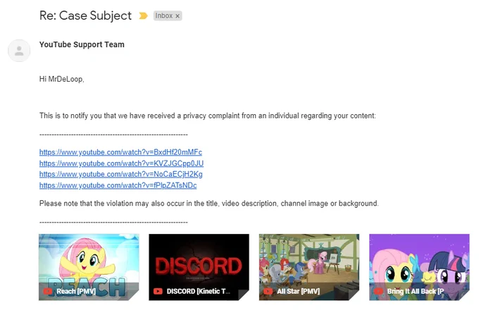Open the link ending in NoCaECjH2Kg

click(121, 174)
